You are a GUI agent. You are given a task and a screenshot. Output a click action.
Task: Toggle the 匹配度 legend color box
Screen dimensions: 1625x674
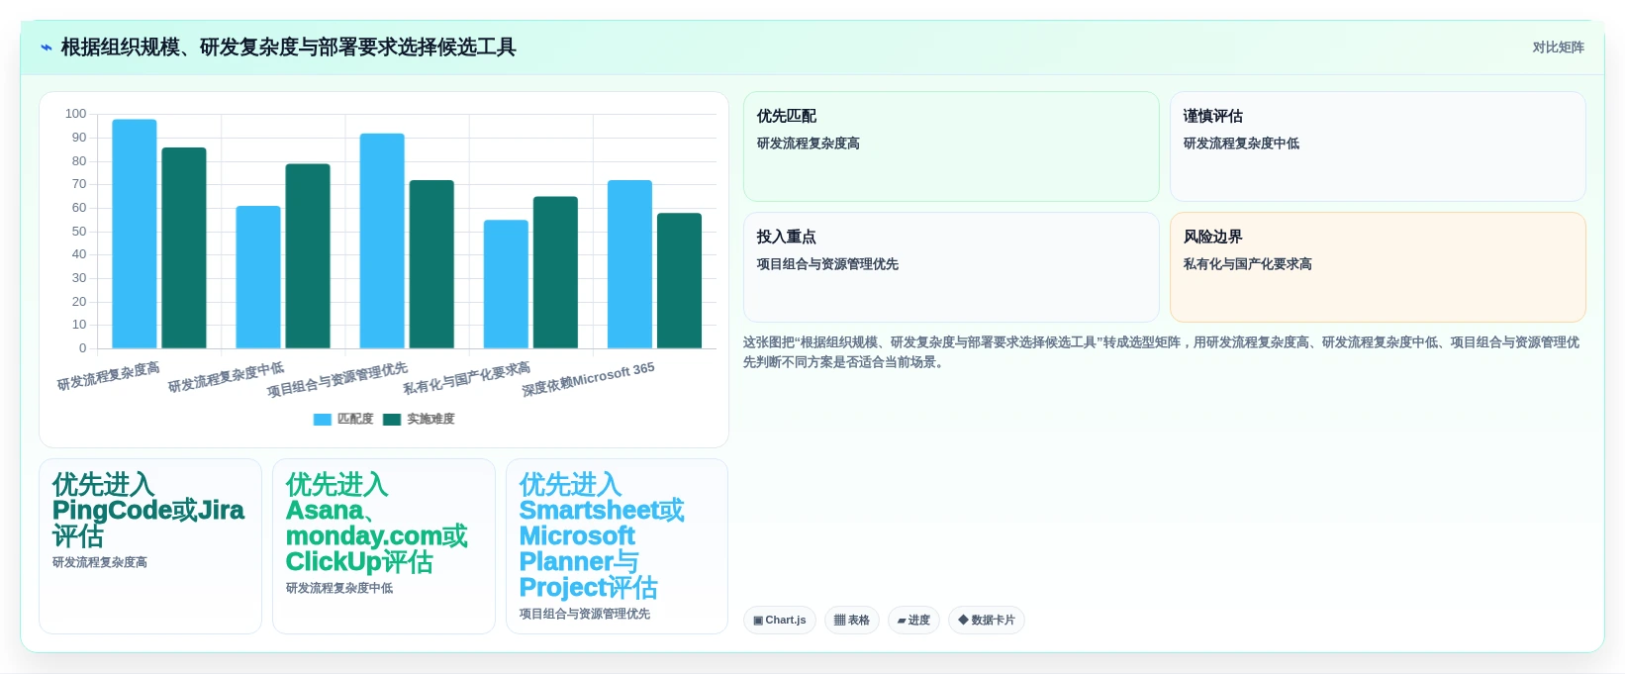click(323, 420)
